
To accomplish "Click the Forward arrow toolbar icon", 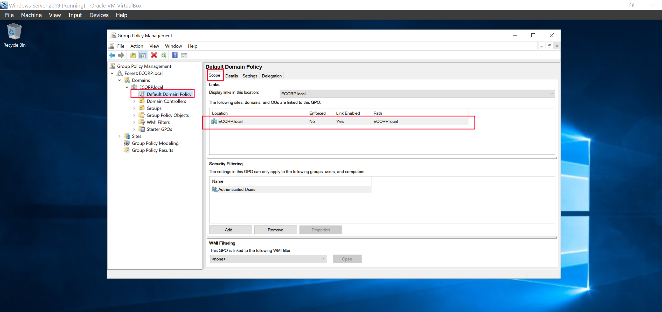I will pyautogui.click(x=121, y=55).
